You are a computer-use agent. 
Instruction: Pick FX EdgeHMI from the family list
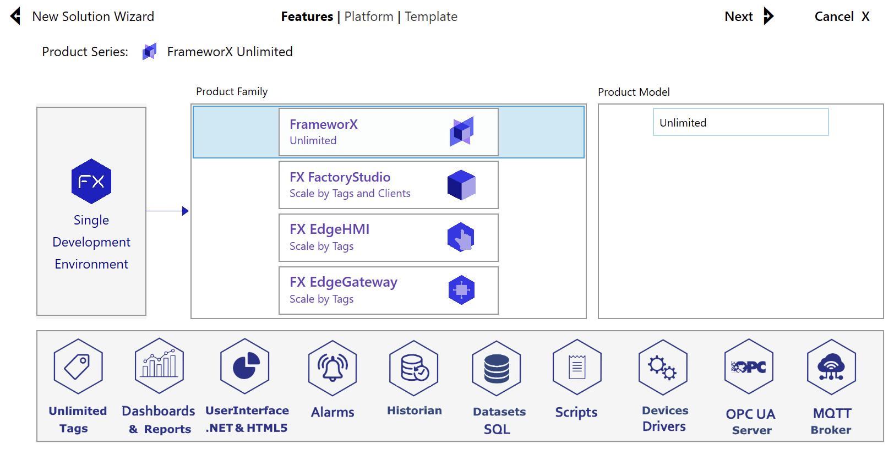click(388, 238)
